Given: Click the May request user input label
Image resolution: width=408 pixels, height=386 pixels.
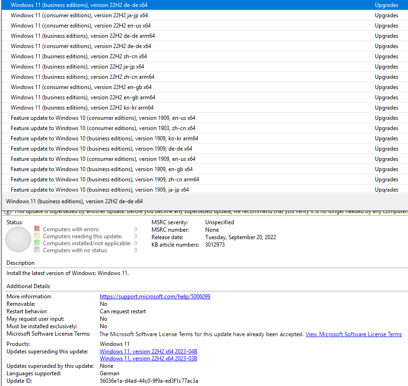Looking at the screenshot, I should [35, 319].
